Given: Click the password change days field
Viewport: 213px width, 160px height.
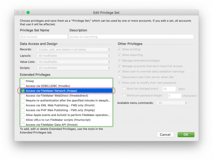Looking at the screenshot, I should pyautogui.click(x=169, y=89).
